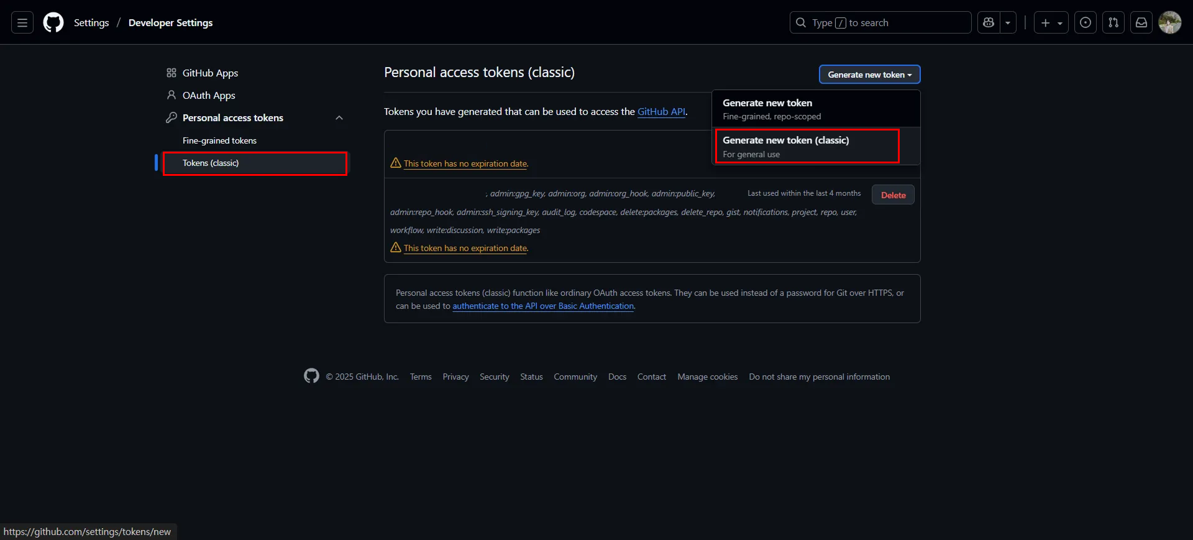Collapse Personal access tokens section
This screenshot has width=1193, height=540.
[339, 118]
